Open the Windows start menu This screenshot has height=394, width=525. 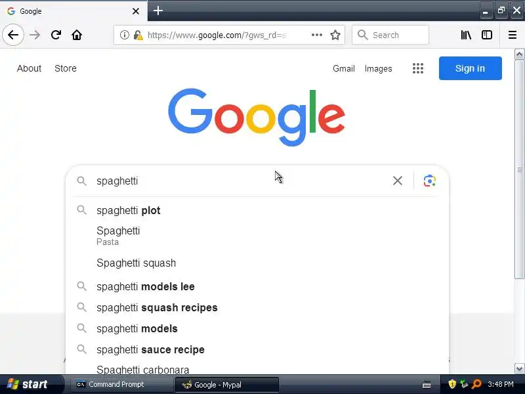31,384
